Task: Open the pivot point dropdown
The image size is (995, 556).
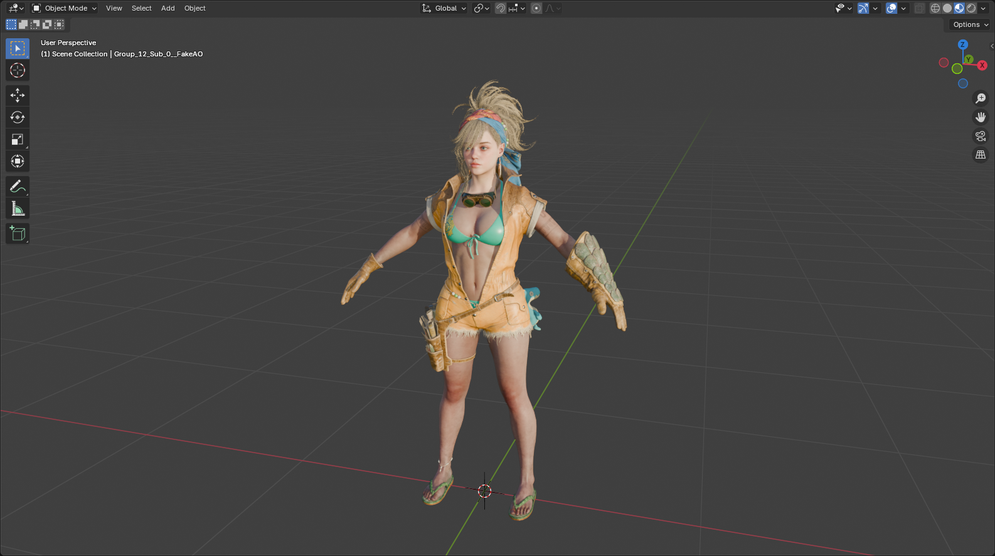Action: tap(482, 8)
